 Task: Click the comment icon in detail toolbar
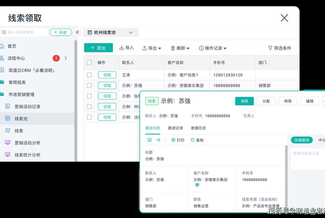click(149, 140)
